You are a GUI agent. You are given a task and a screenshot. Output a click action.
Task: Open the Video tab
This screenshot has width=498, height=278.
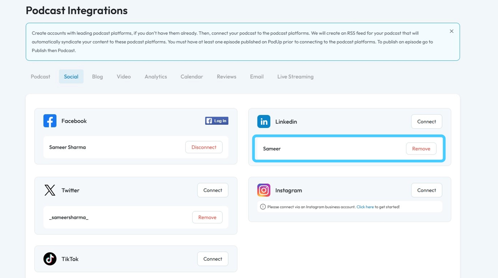tap(124, 76)
